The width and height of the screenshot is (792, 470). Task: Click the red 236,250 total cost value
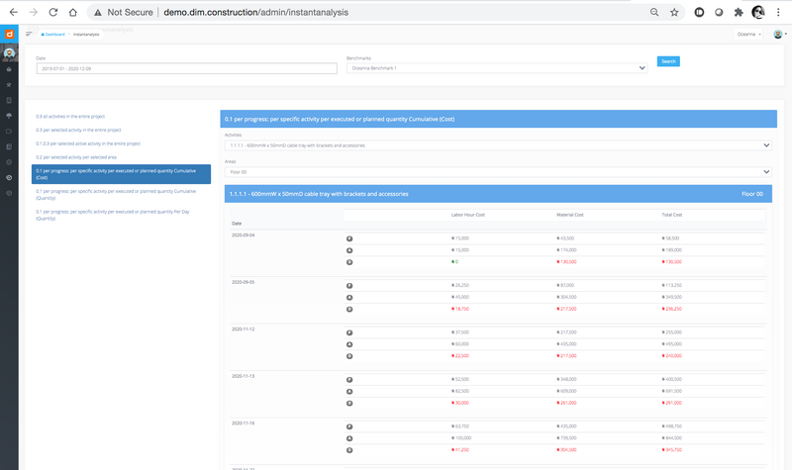click(x=672, y=309)
